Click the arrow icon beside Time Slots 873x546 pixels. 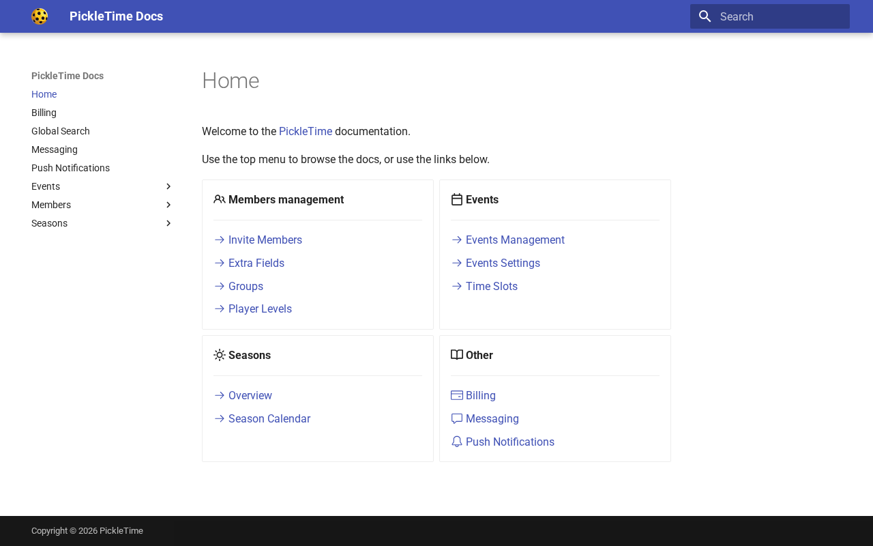457,287
